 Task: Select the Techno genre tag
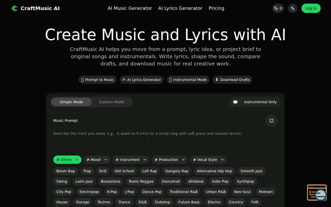click(104, 202)
